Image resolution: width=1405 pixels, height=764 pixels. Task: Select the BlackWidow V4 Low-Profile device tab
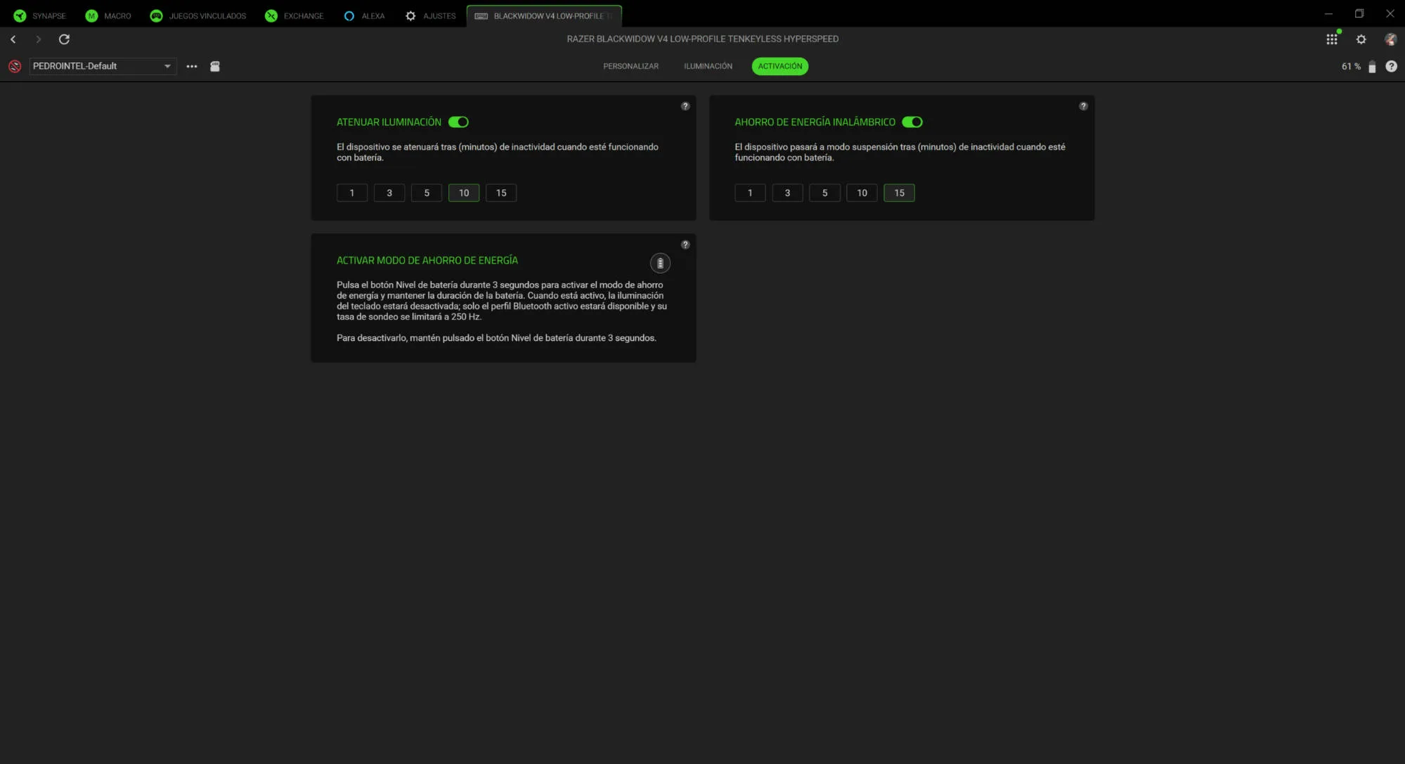544,15
